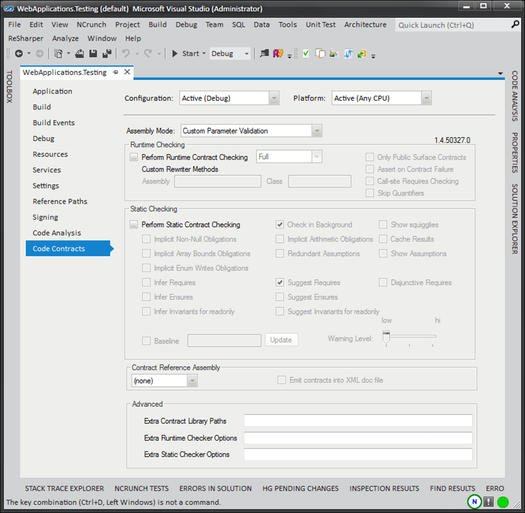
Task: Click the Save All icon
Action: (x=107, y=53)
